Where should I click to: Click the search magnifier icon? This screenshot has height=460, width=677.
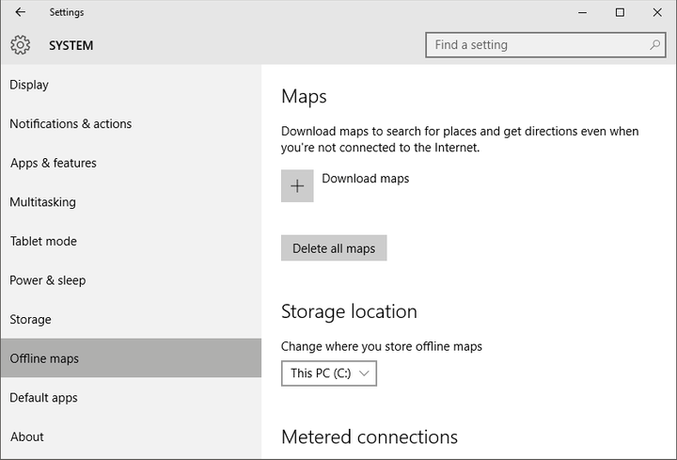[x=654, y=44]
